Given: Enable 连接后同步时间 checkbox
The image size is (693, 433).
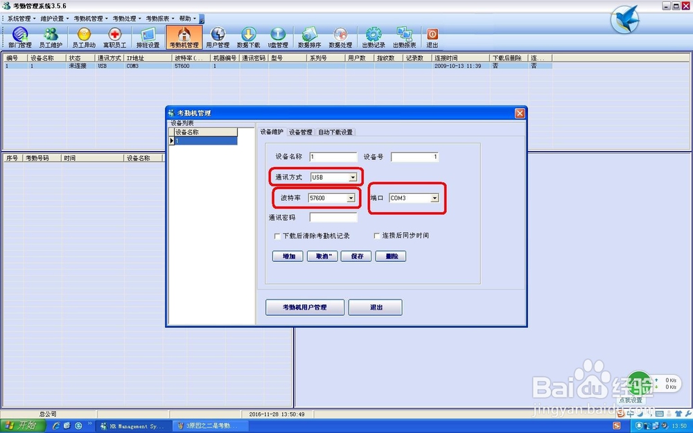Looking at the screenshot, I should 376,236.
